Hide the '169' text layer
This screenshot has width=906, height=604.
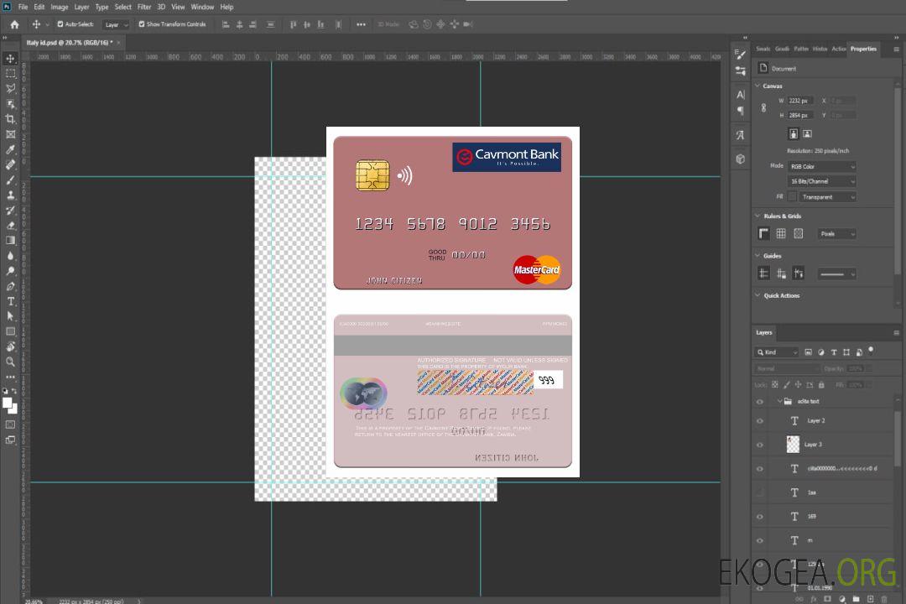tap(760, 517)
